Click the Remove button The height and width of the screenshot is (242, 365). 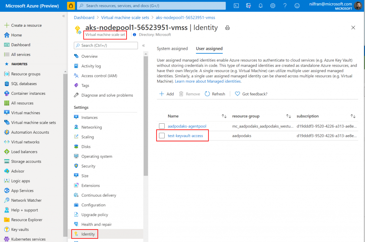(x=190, y=94)
